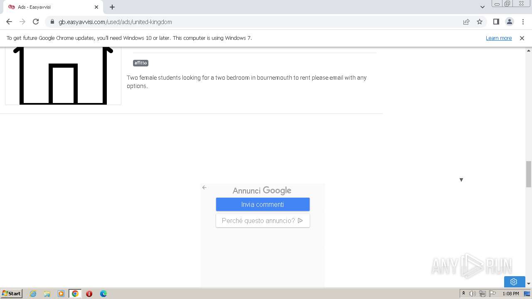Open Microsoft Edge from taskbar

click(x=103, y=294)
